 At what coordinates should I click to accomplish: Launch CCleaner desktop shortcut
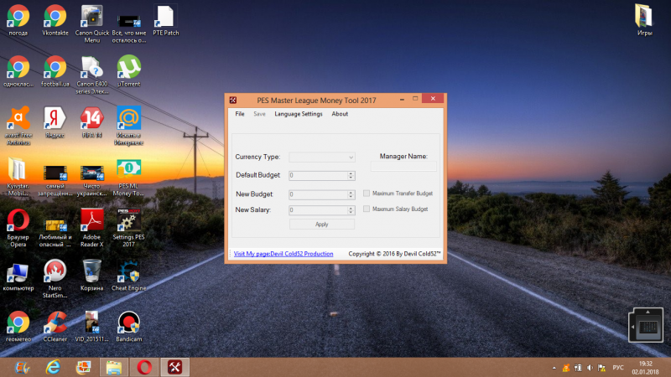click(55, 327)
